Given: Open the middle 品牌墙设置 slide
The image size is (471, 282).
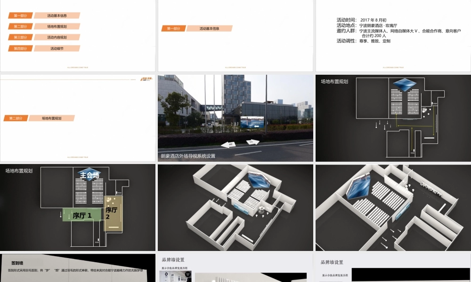Looking at the screenshot, I should [235, 268].
